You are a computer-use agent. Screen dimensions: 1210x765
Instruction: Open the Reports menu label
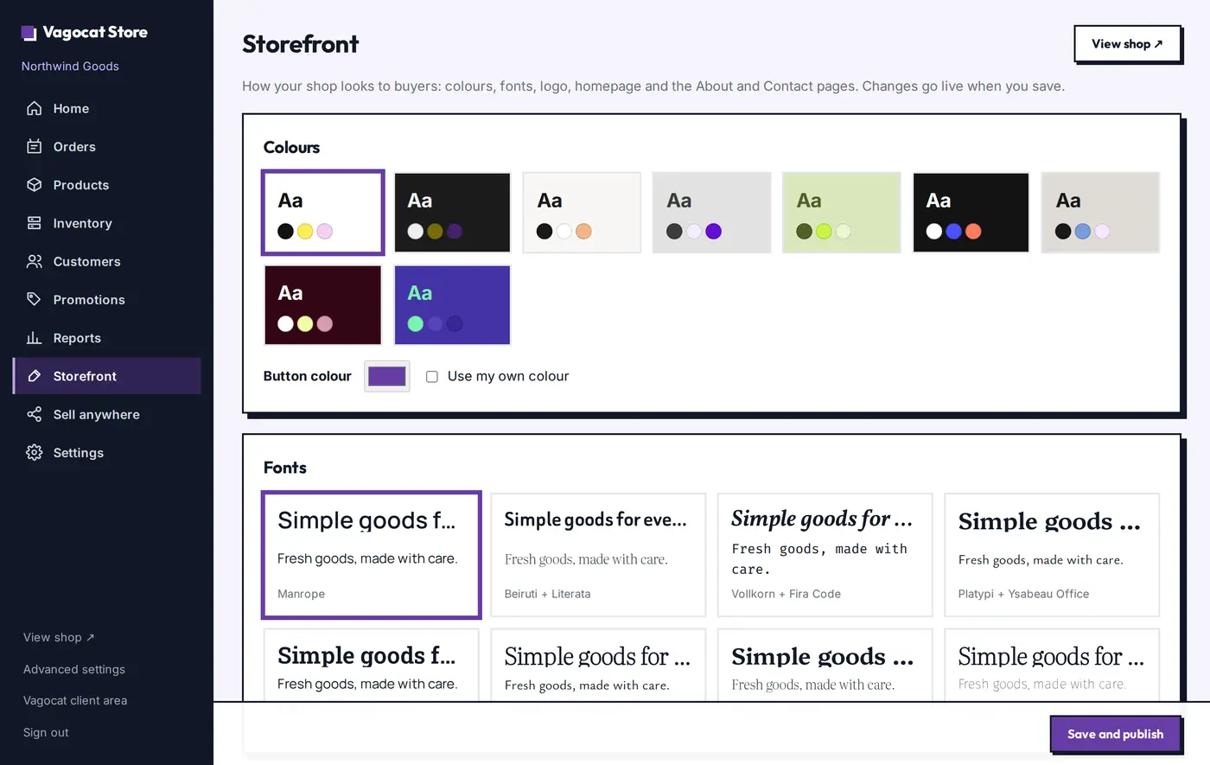[77, 338]
